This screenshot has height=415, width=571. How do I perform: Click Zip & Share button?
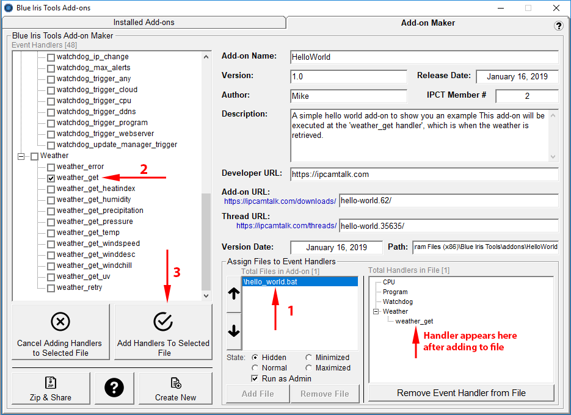pyautogui.click(x=51, y=388)
